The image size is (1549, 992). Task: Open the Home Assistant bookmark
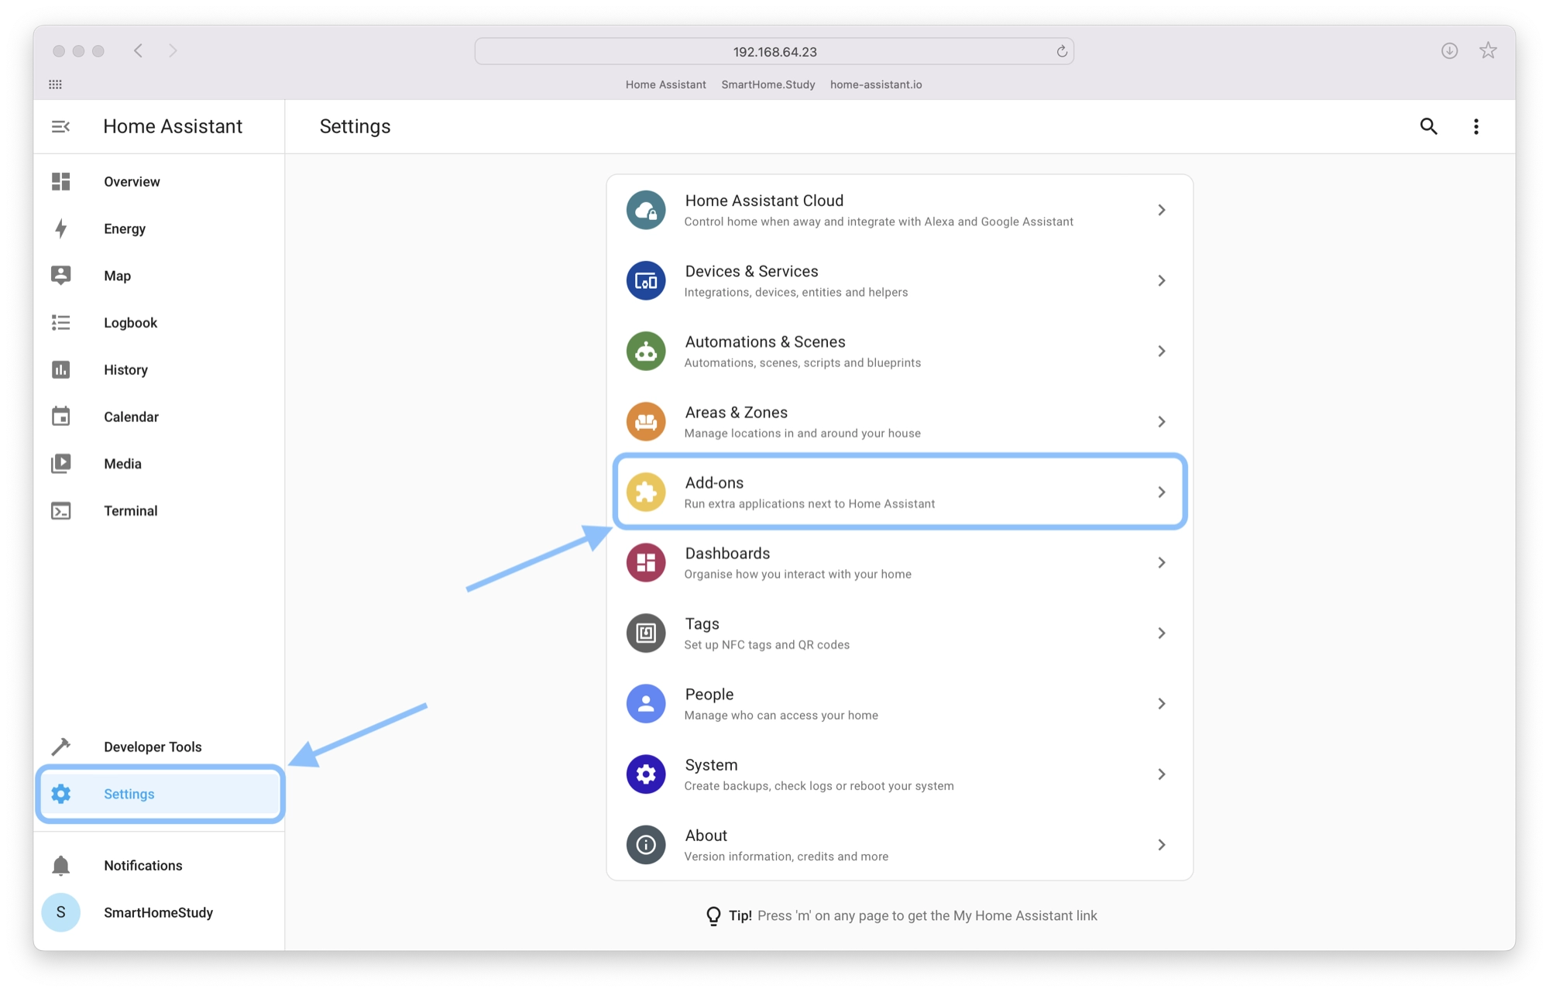pyautogui.click(x=665, y=84)
